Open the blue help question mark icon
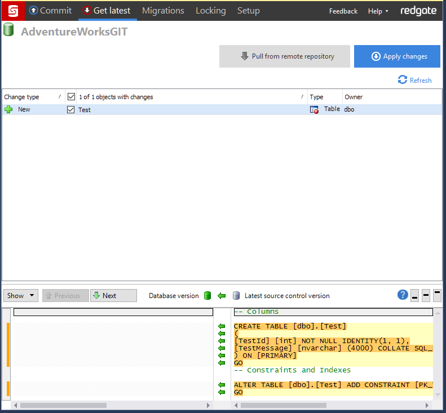446x413 pixels. [403, 295]
